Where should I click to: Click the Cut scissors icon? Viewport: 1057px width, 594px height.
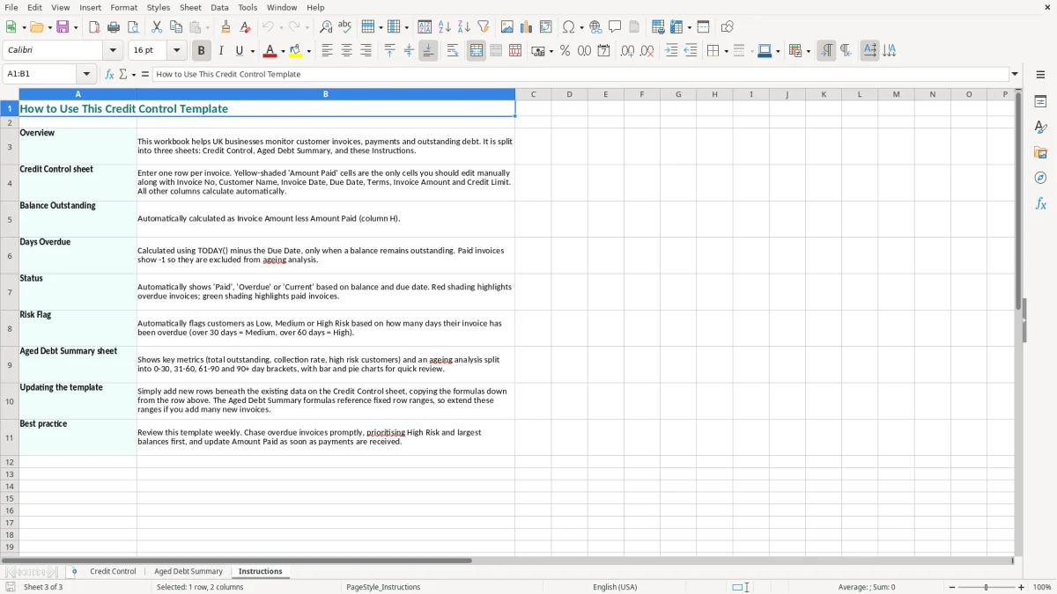pyautogui.click(x=157, y=27)
